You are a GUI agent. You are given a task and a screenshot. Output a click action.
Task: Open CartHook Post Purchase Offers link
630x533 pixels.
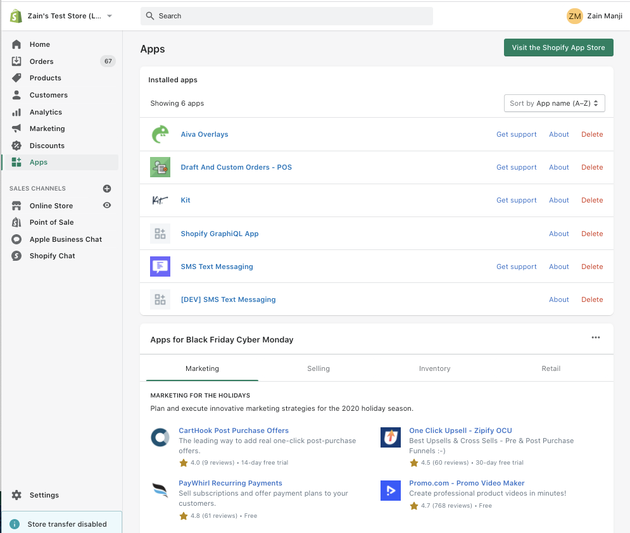click(x=234, y=430)
